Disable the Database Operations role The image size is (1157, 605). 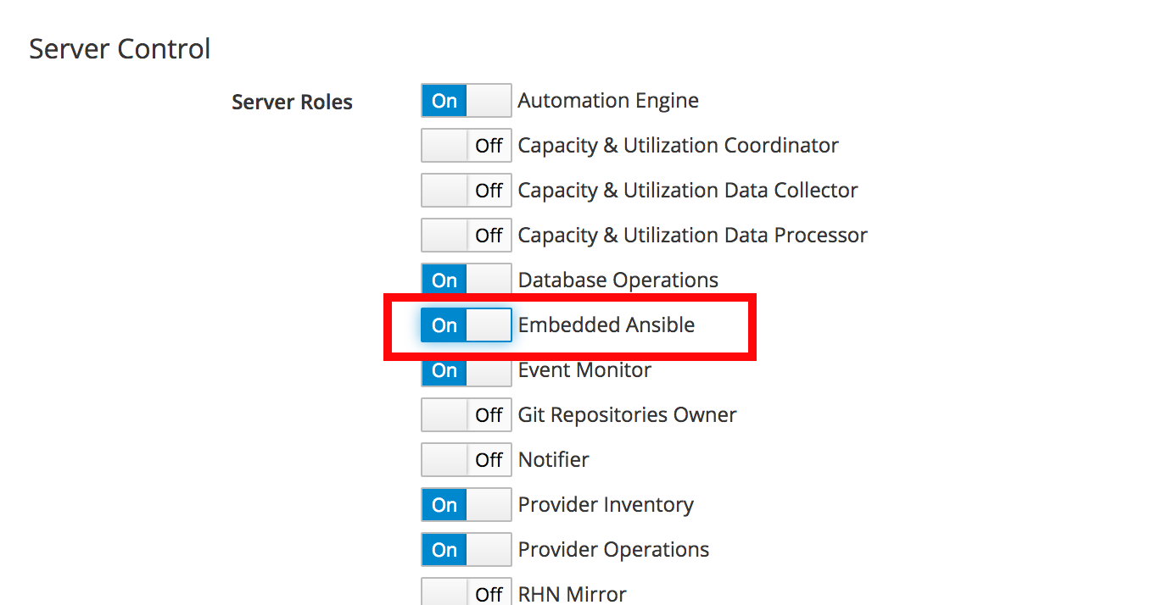467,280
